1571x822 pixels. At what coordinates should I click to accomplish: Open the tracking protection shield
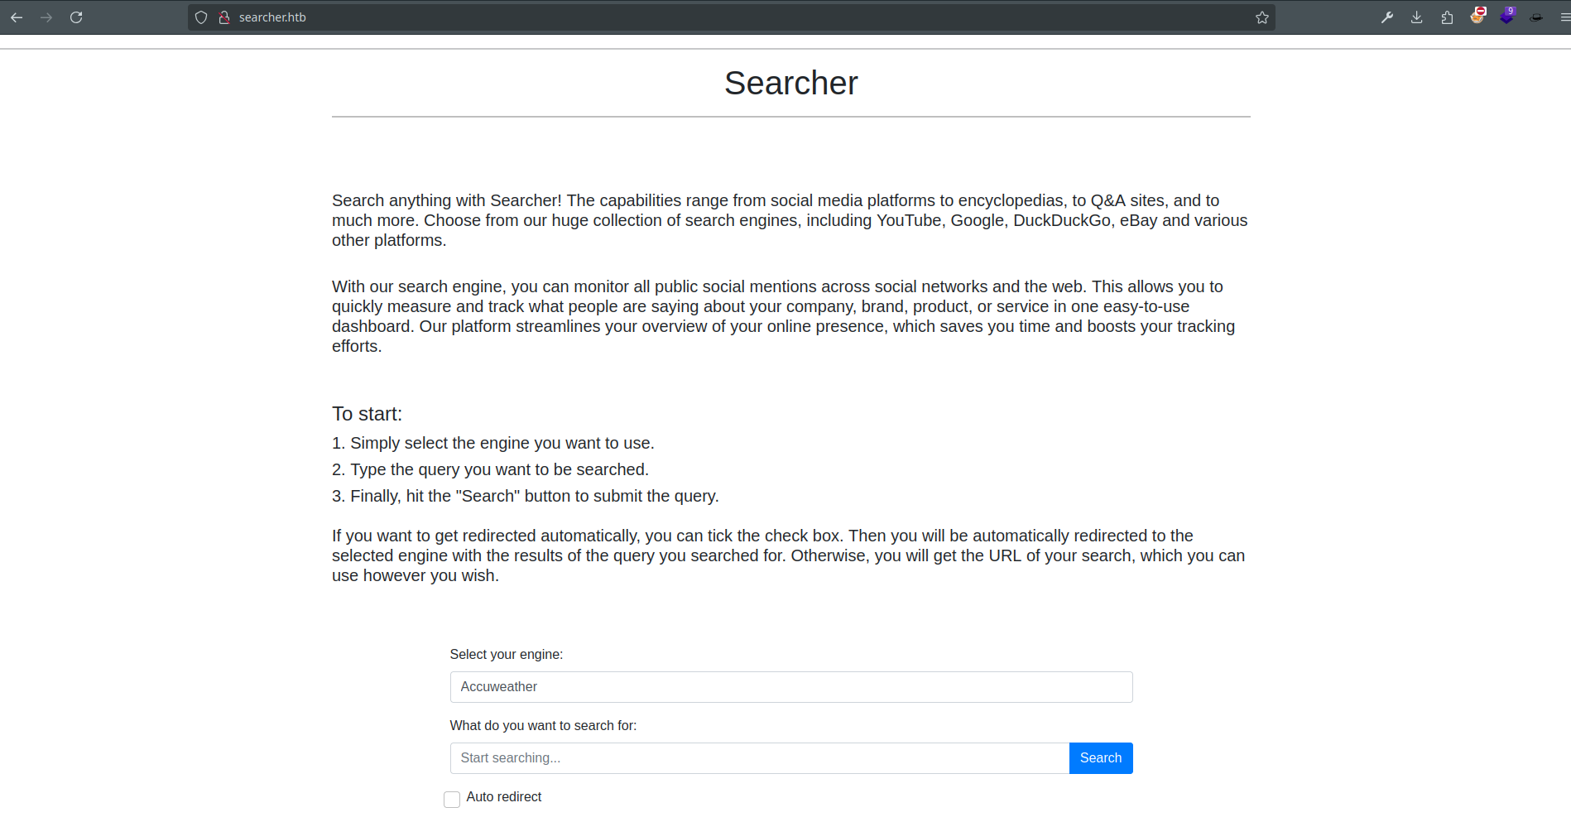[x=201, y=17]
